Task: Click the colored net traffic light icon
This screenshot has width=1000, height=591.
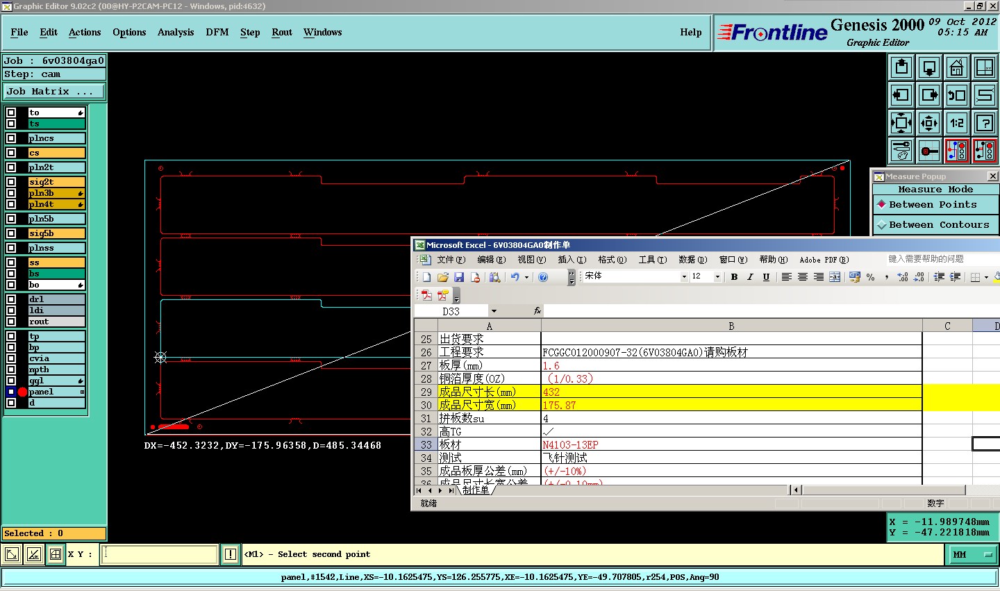Action: [x=957, y=151]
